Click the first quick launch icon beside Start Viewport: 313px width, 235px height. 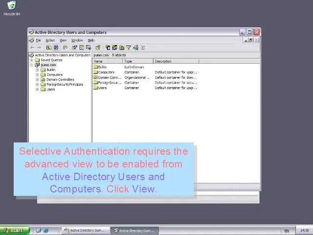[x=39, y=231]
